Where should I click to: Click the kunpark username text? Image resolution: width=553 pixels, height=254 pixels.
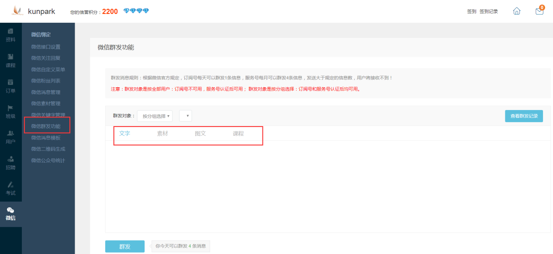(x=41, y=11)
